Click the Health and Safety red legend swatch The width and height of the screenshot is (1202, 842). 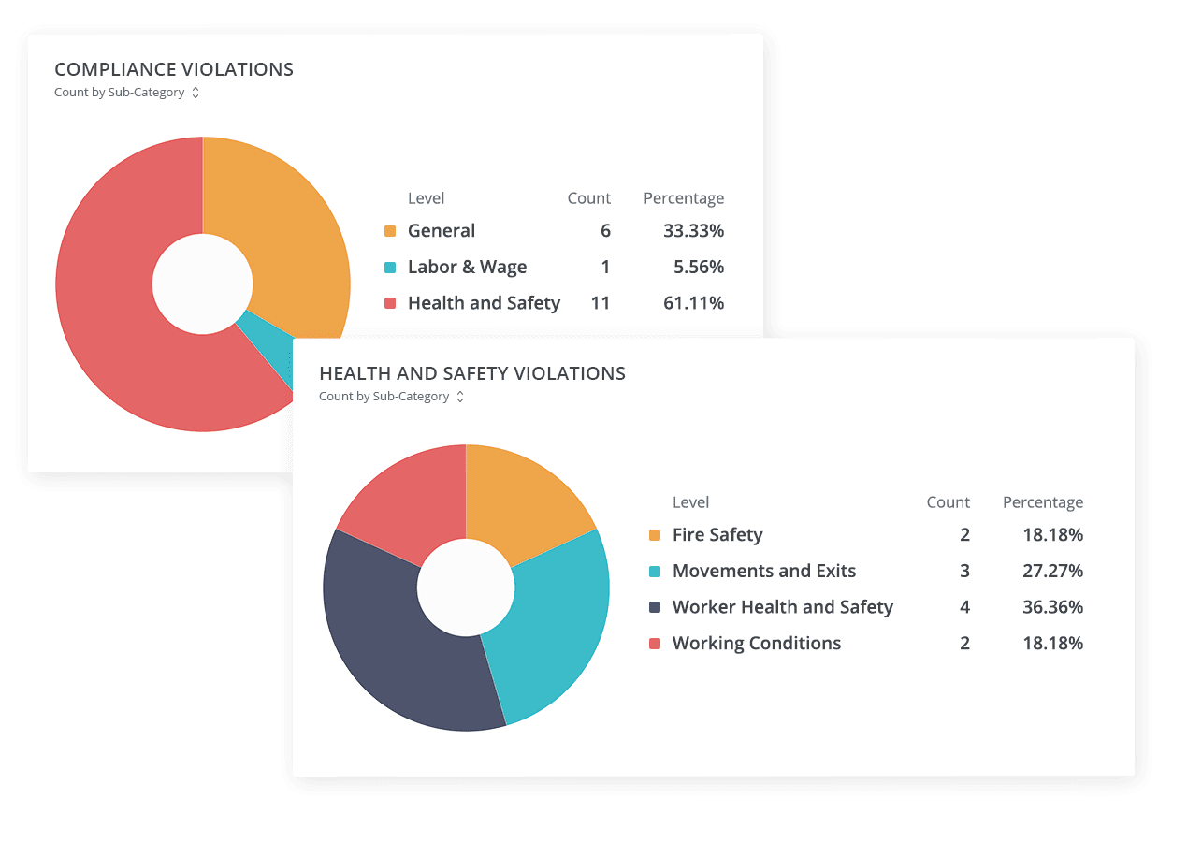pyautogui.click(x=390, y=303)
